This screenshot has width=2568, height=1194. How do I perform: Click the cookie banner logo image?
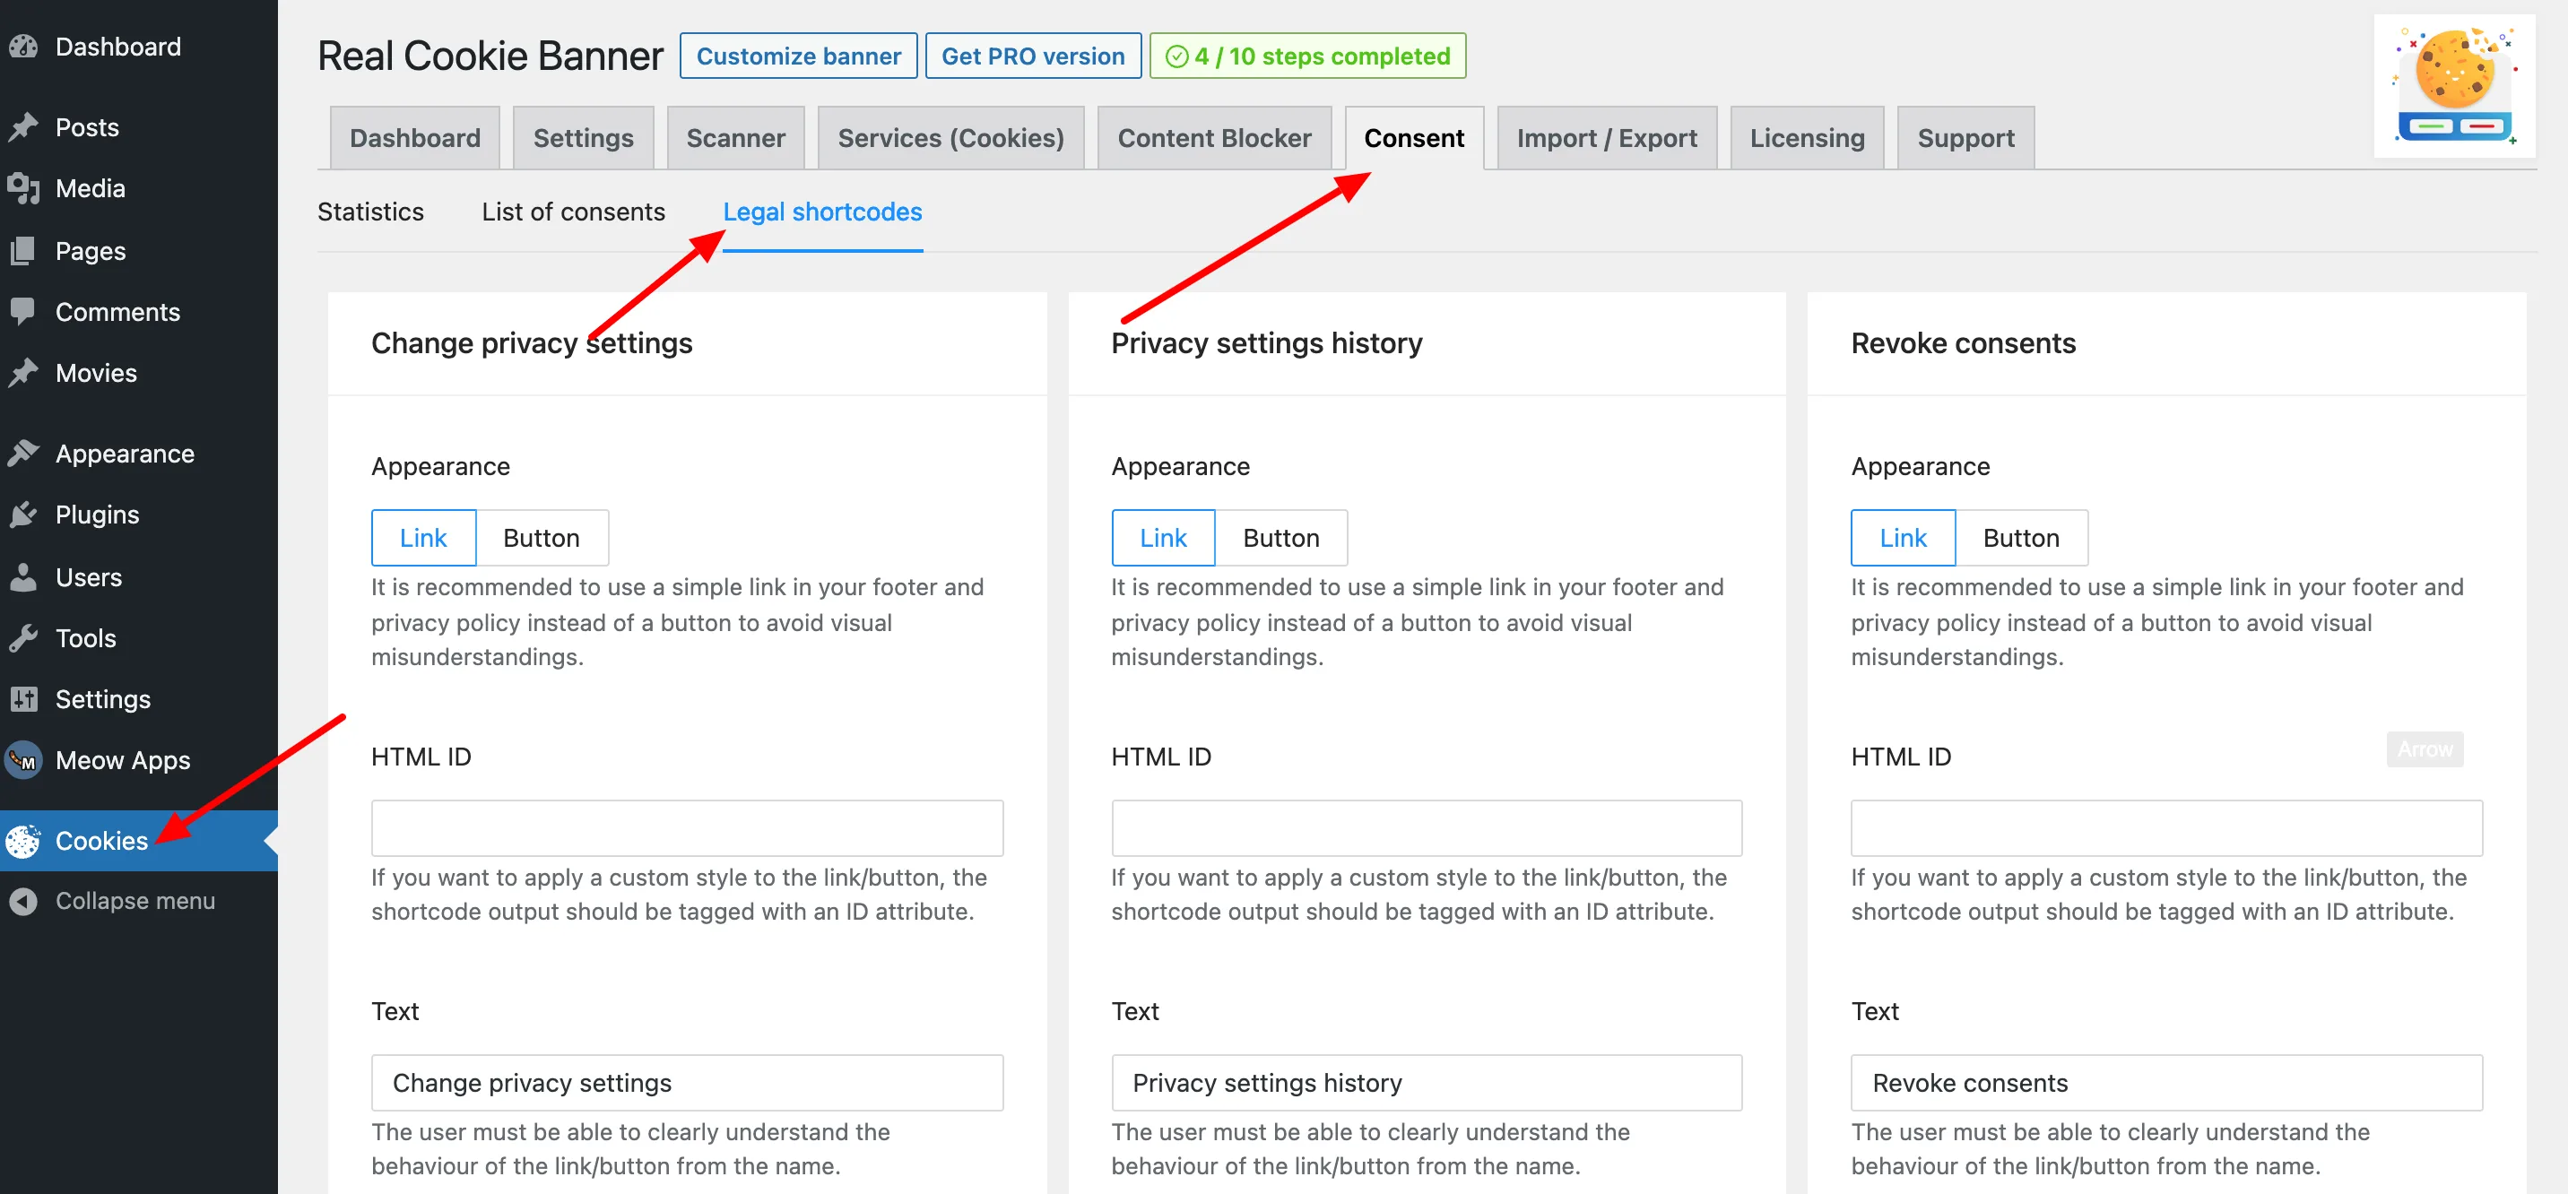[x=2453, y=87]
